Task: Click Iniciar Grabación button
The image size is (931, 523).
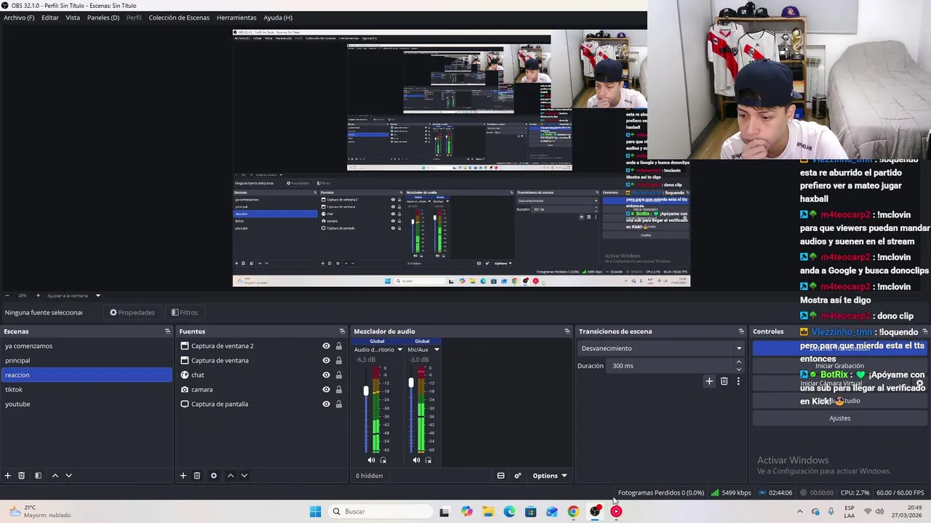Action: pyautogui.click(x=839, y=365)
